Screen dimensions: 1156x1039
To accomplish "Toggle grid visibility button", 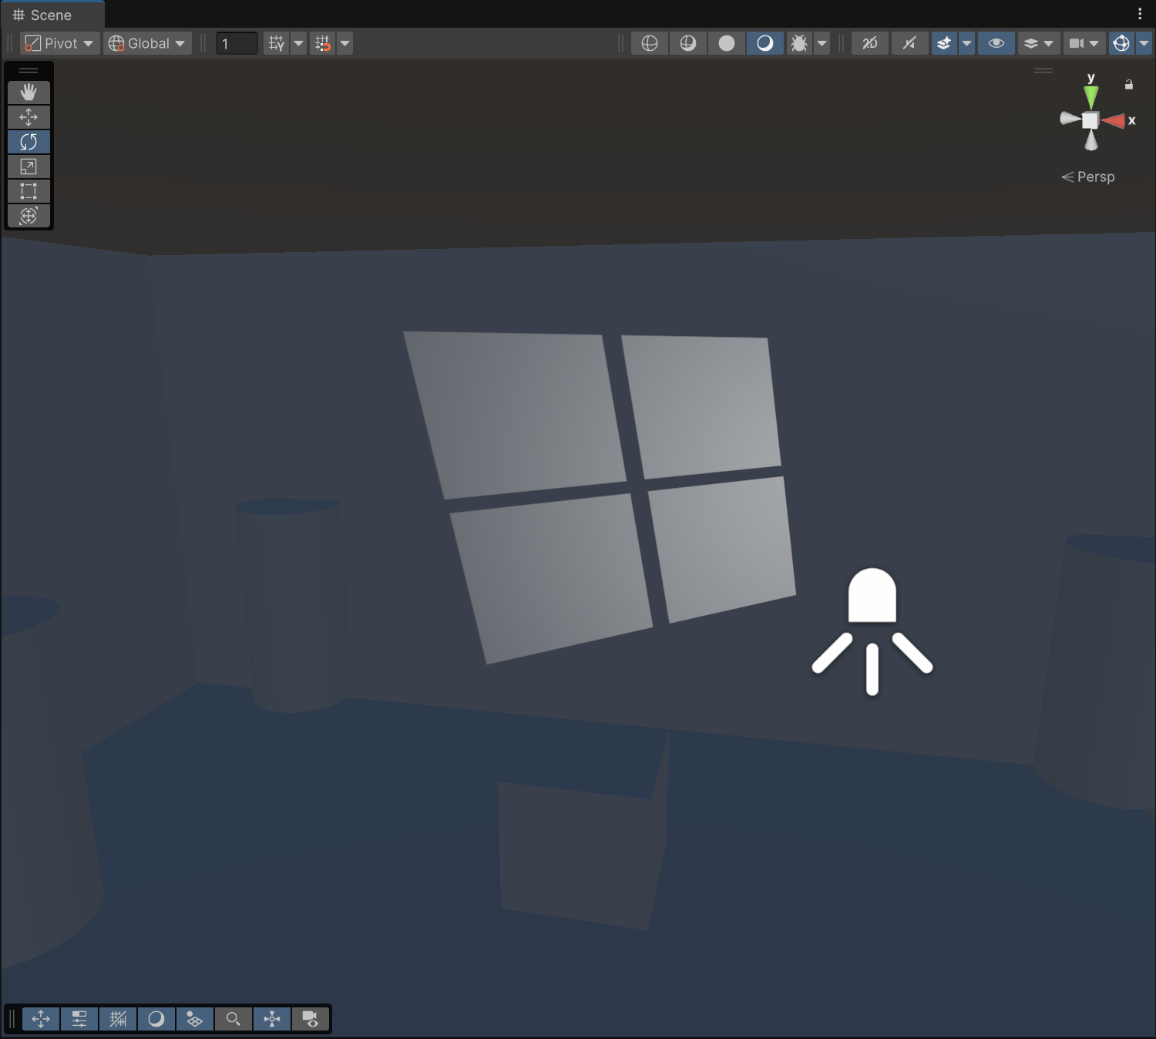I will pyautogui.click(x=277, y=43).
